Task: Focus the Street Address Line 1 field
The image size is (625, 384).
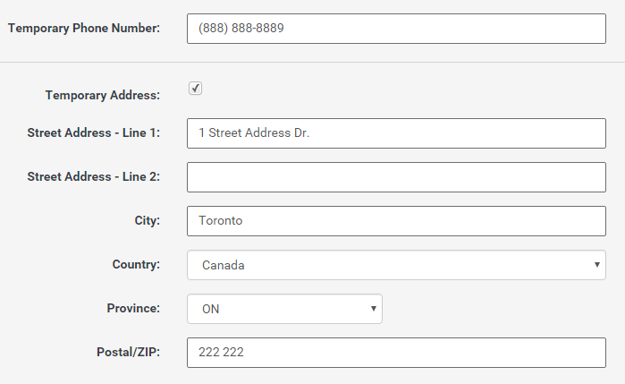Action: pos(396,133)
